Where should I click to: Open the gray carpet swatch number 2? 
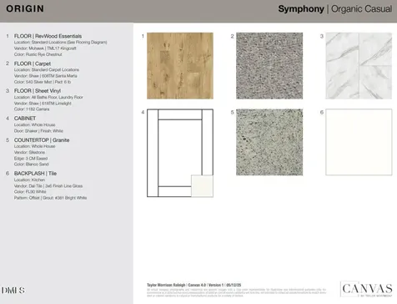(x=269, y=66)
